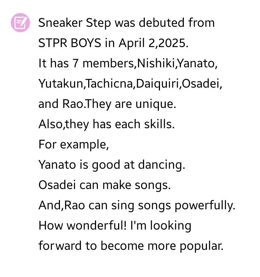Screen dimensions: 260x277
Task: Click the words "I'm looking"
Action: (161, 226)
